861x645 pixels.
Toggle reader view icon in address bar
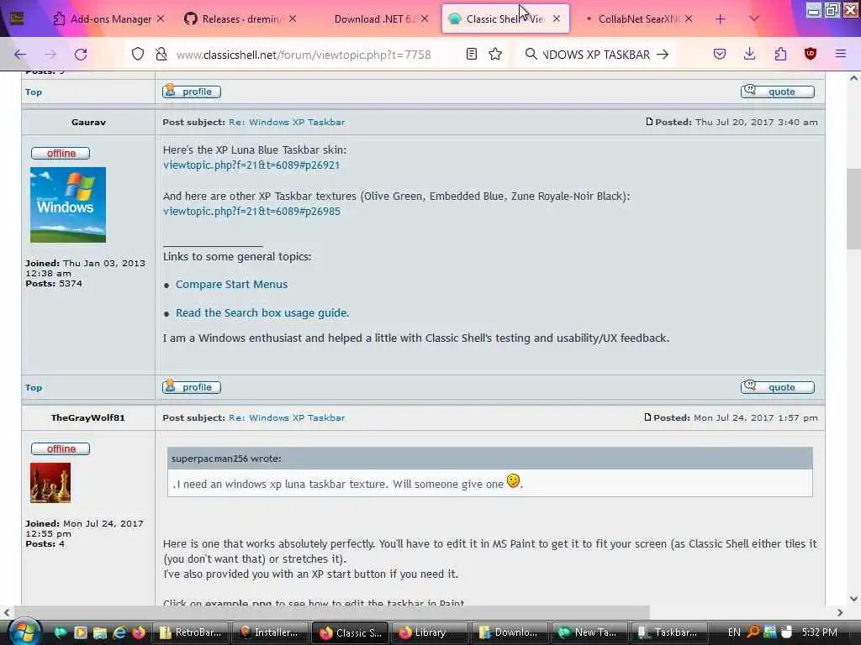471,54
